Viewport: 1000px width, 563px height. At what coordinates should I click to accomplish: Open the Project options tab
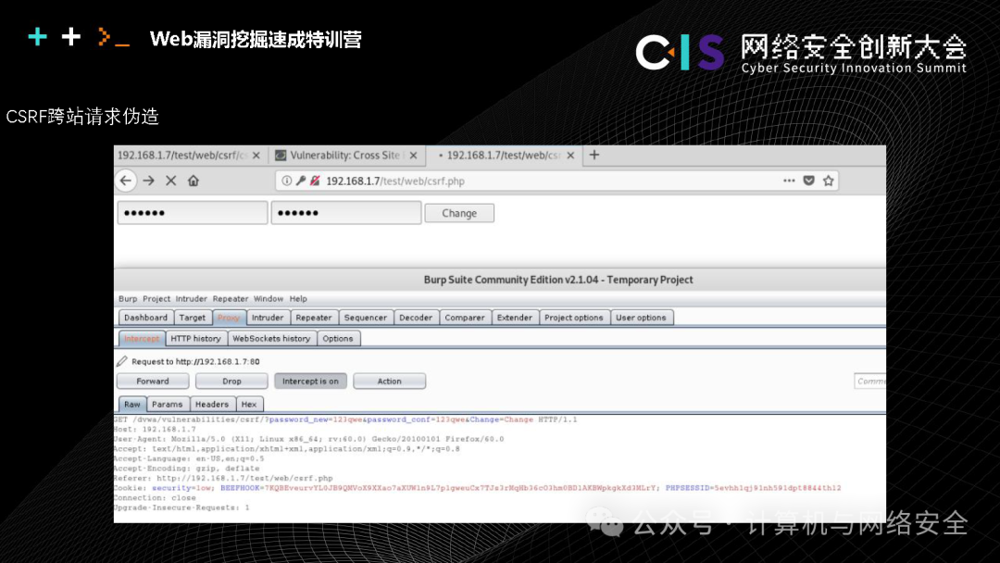pos(574,318)
